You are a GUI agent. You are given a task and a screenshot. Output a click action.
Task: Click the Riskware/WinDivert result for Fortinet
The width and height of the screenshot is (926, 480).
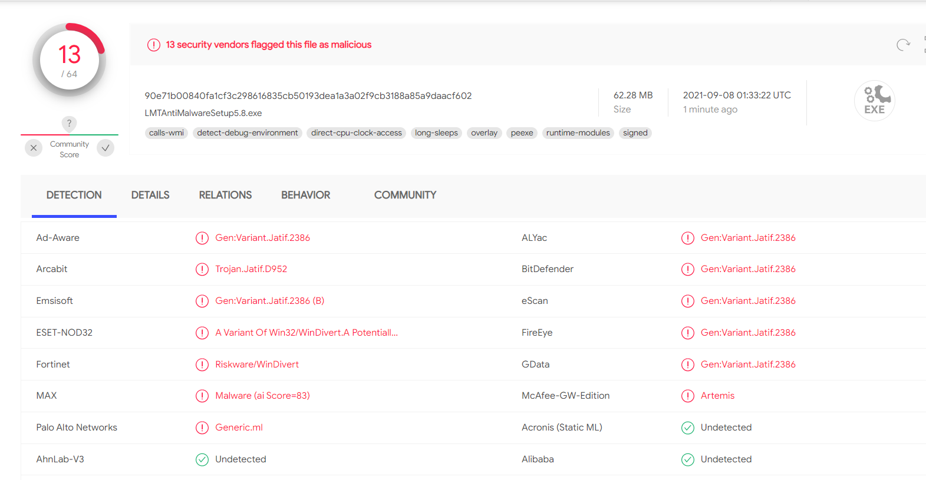[257, 365]
